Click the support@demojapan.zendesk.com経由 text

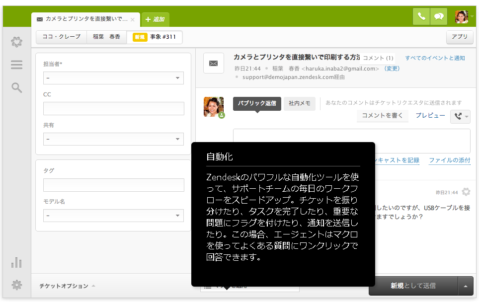(x=294, y=77)
